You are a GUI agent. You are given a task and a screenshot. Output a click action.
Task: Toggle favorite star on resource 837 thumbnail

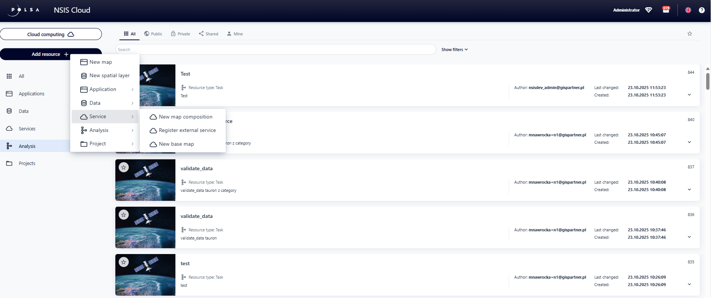[124, 168]
